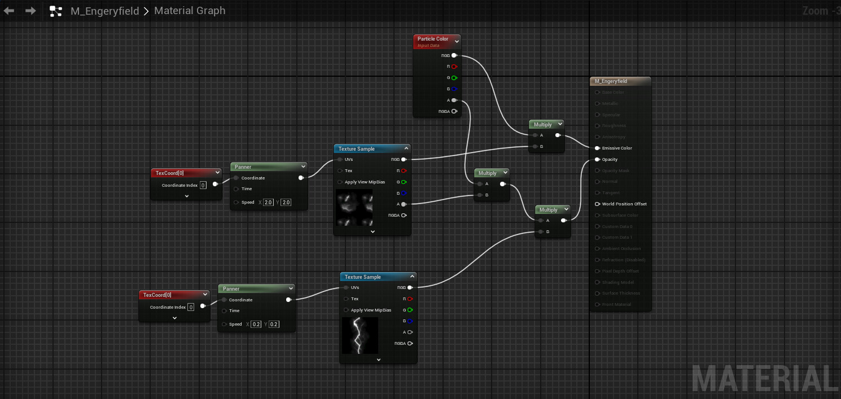Select the Material Graph breadcrumb
The width and height of the screenshot is (841, 399).
coord(190,11)
